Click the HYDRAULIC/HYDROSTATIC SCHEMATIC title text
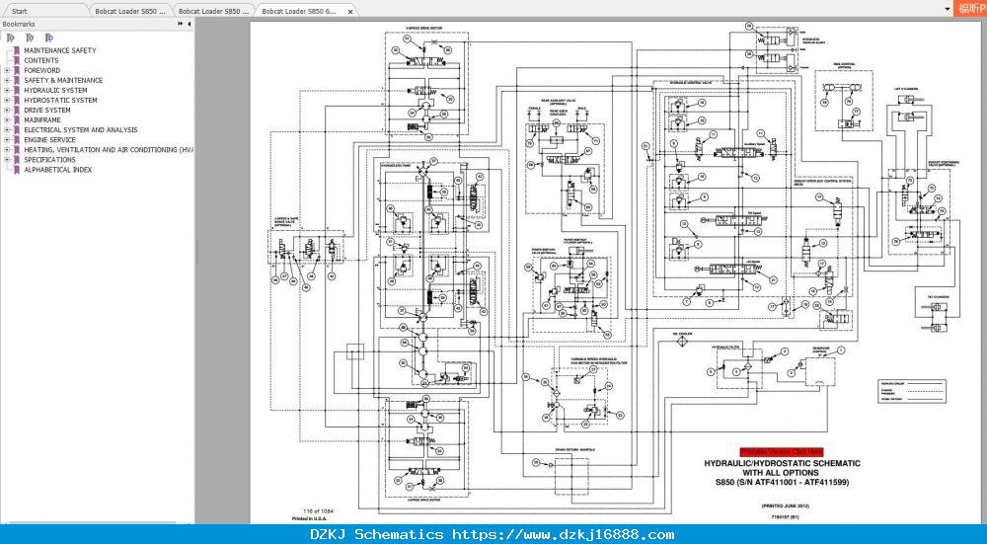Screen dimensions: 987x544 [x=782, y=463]
